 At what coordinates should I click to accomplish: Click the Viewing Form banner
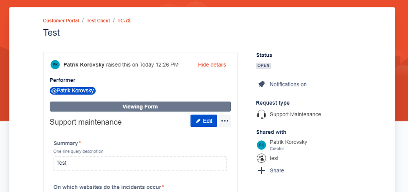[x=140, y=106]
